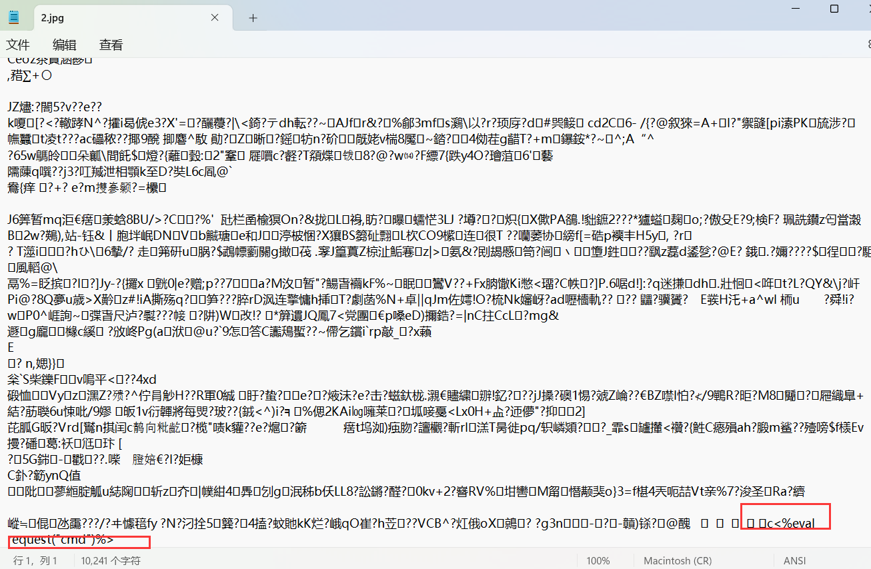871x569 pixels.
Task: Close the Notepad window
Action: click(867, 9)
